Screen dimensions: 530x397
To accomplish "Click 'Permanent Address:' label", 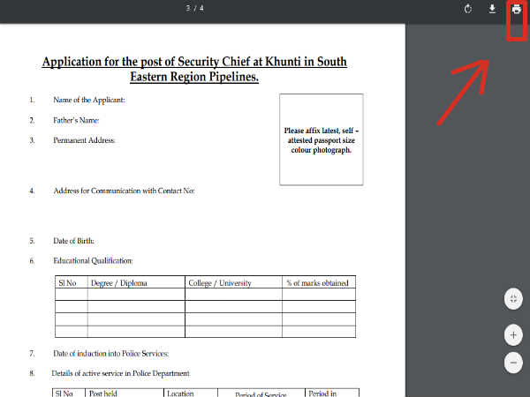I will 84,140.
